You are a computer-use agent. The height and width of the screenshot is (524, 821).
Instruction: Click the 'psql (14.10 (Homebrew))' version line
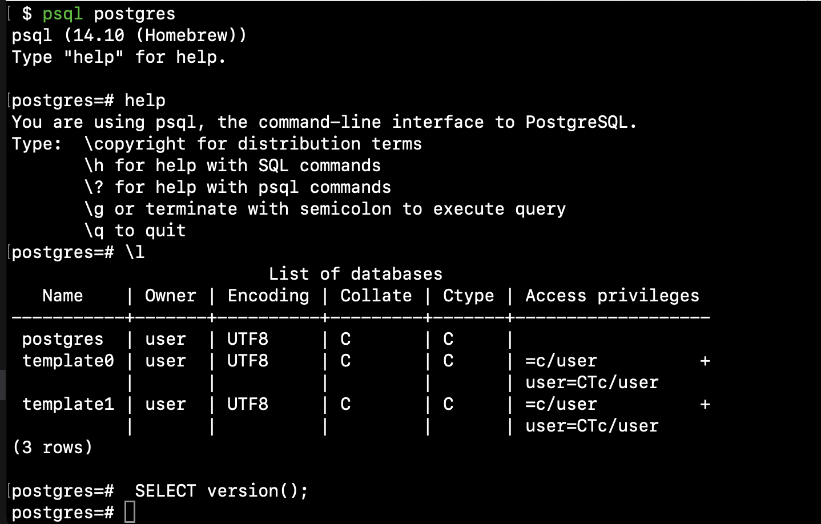pyautogui.click(x=129, y=35)
